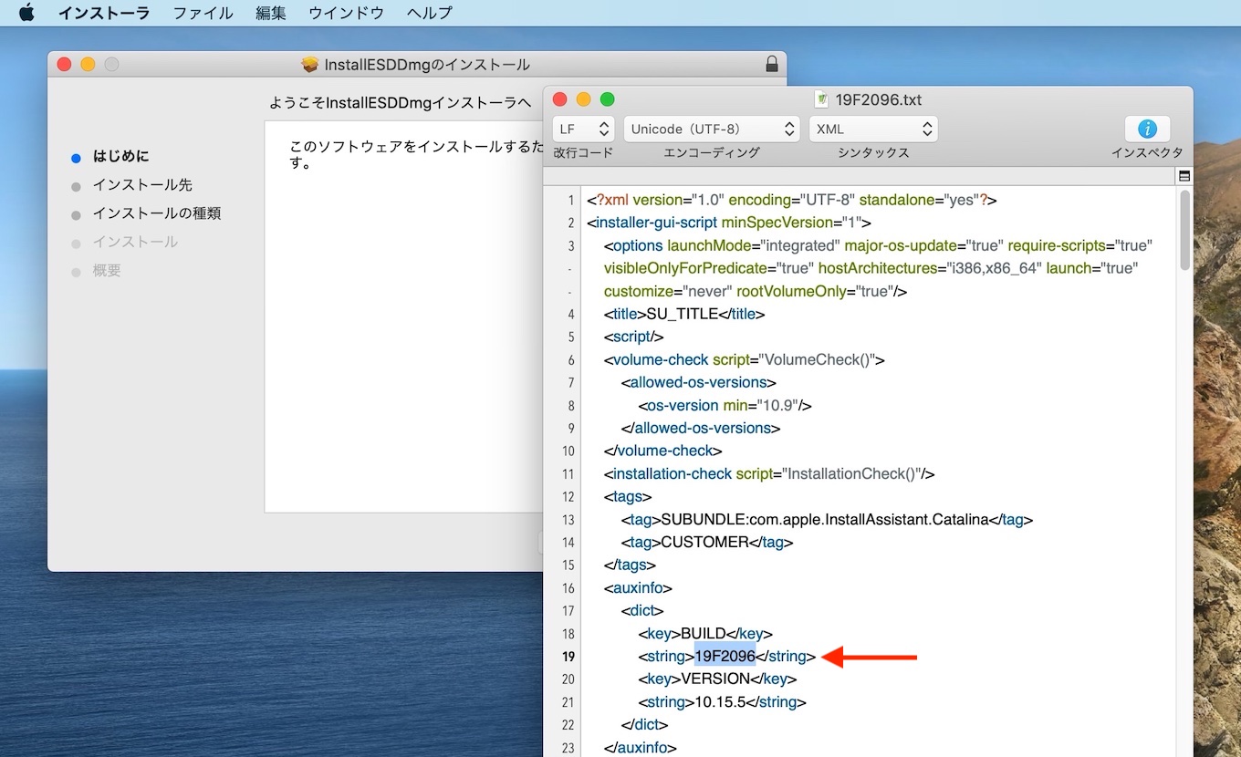Image resolution: width=1241 pixels, height=757 pixels.
Task: Click SU_TITLE text on line 4
Action: (683, 315)
